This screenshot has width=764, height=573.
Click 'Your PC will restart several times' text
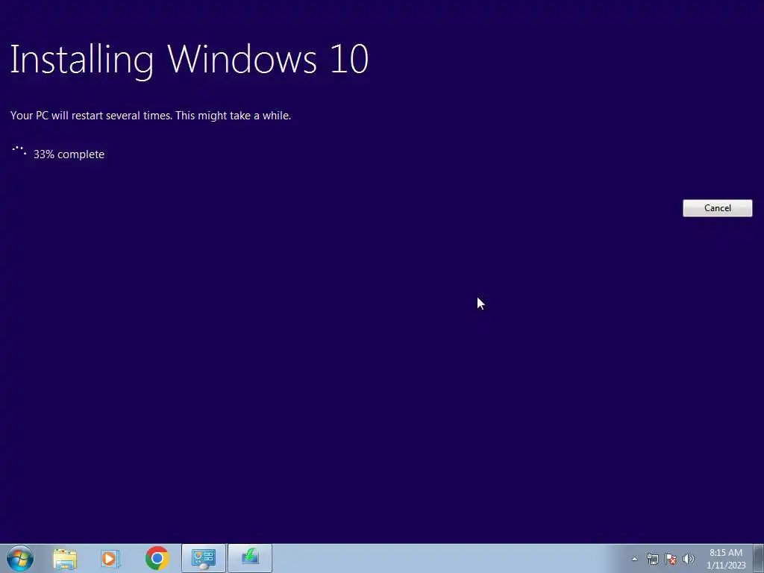click(91, 116)
